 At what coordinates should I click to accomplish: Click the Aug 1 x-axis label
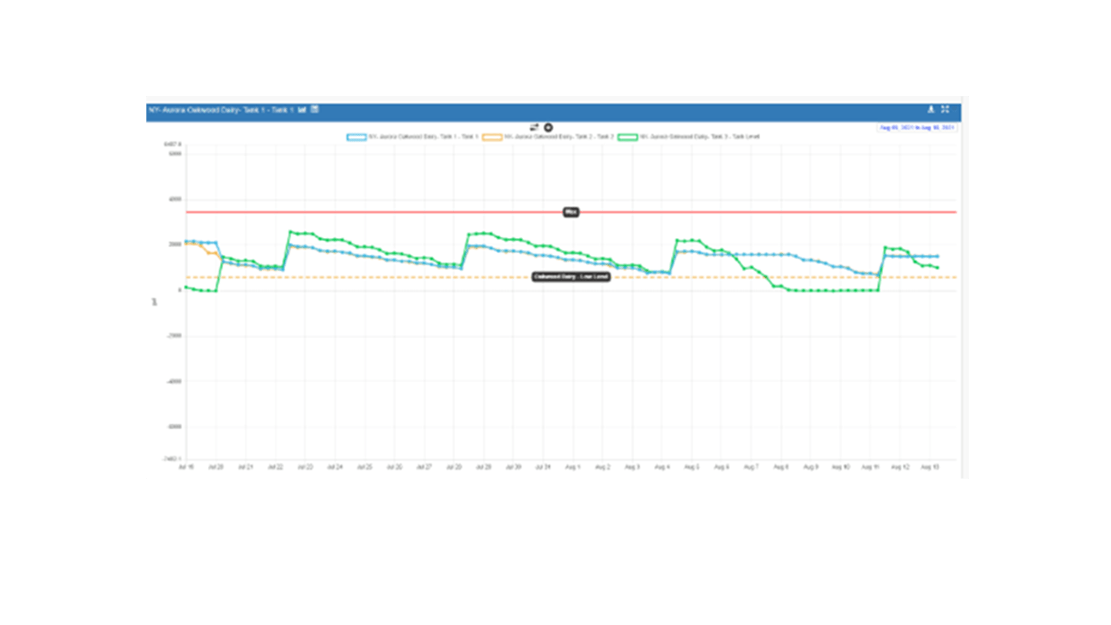pyautogui.click(x=572, y=467)
